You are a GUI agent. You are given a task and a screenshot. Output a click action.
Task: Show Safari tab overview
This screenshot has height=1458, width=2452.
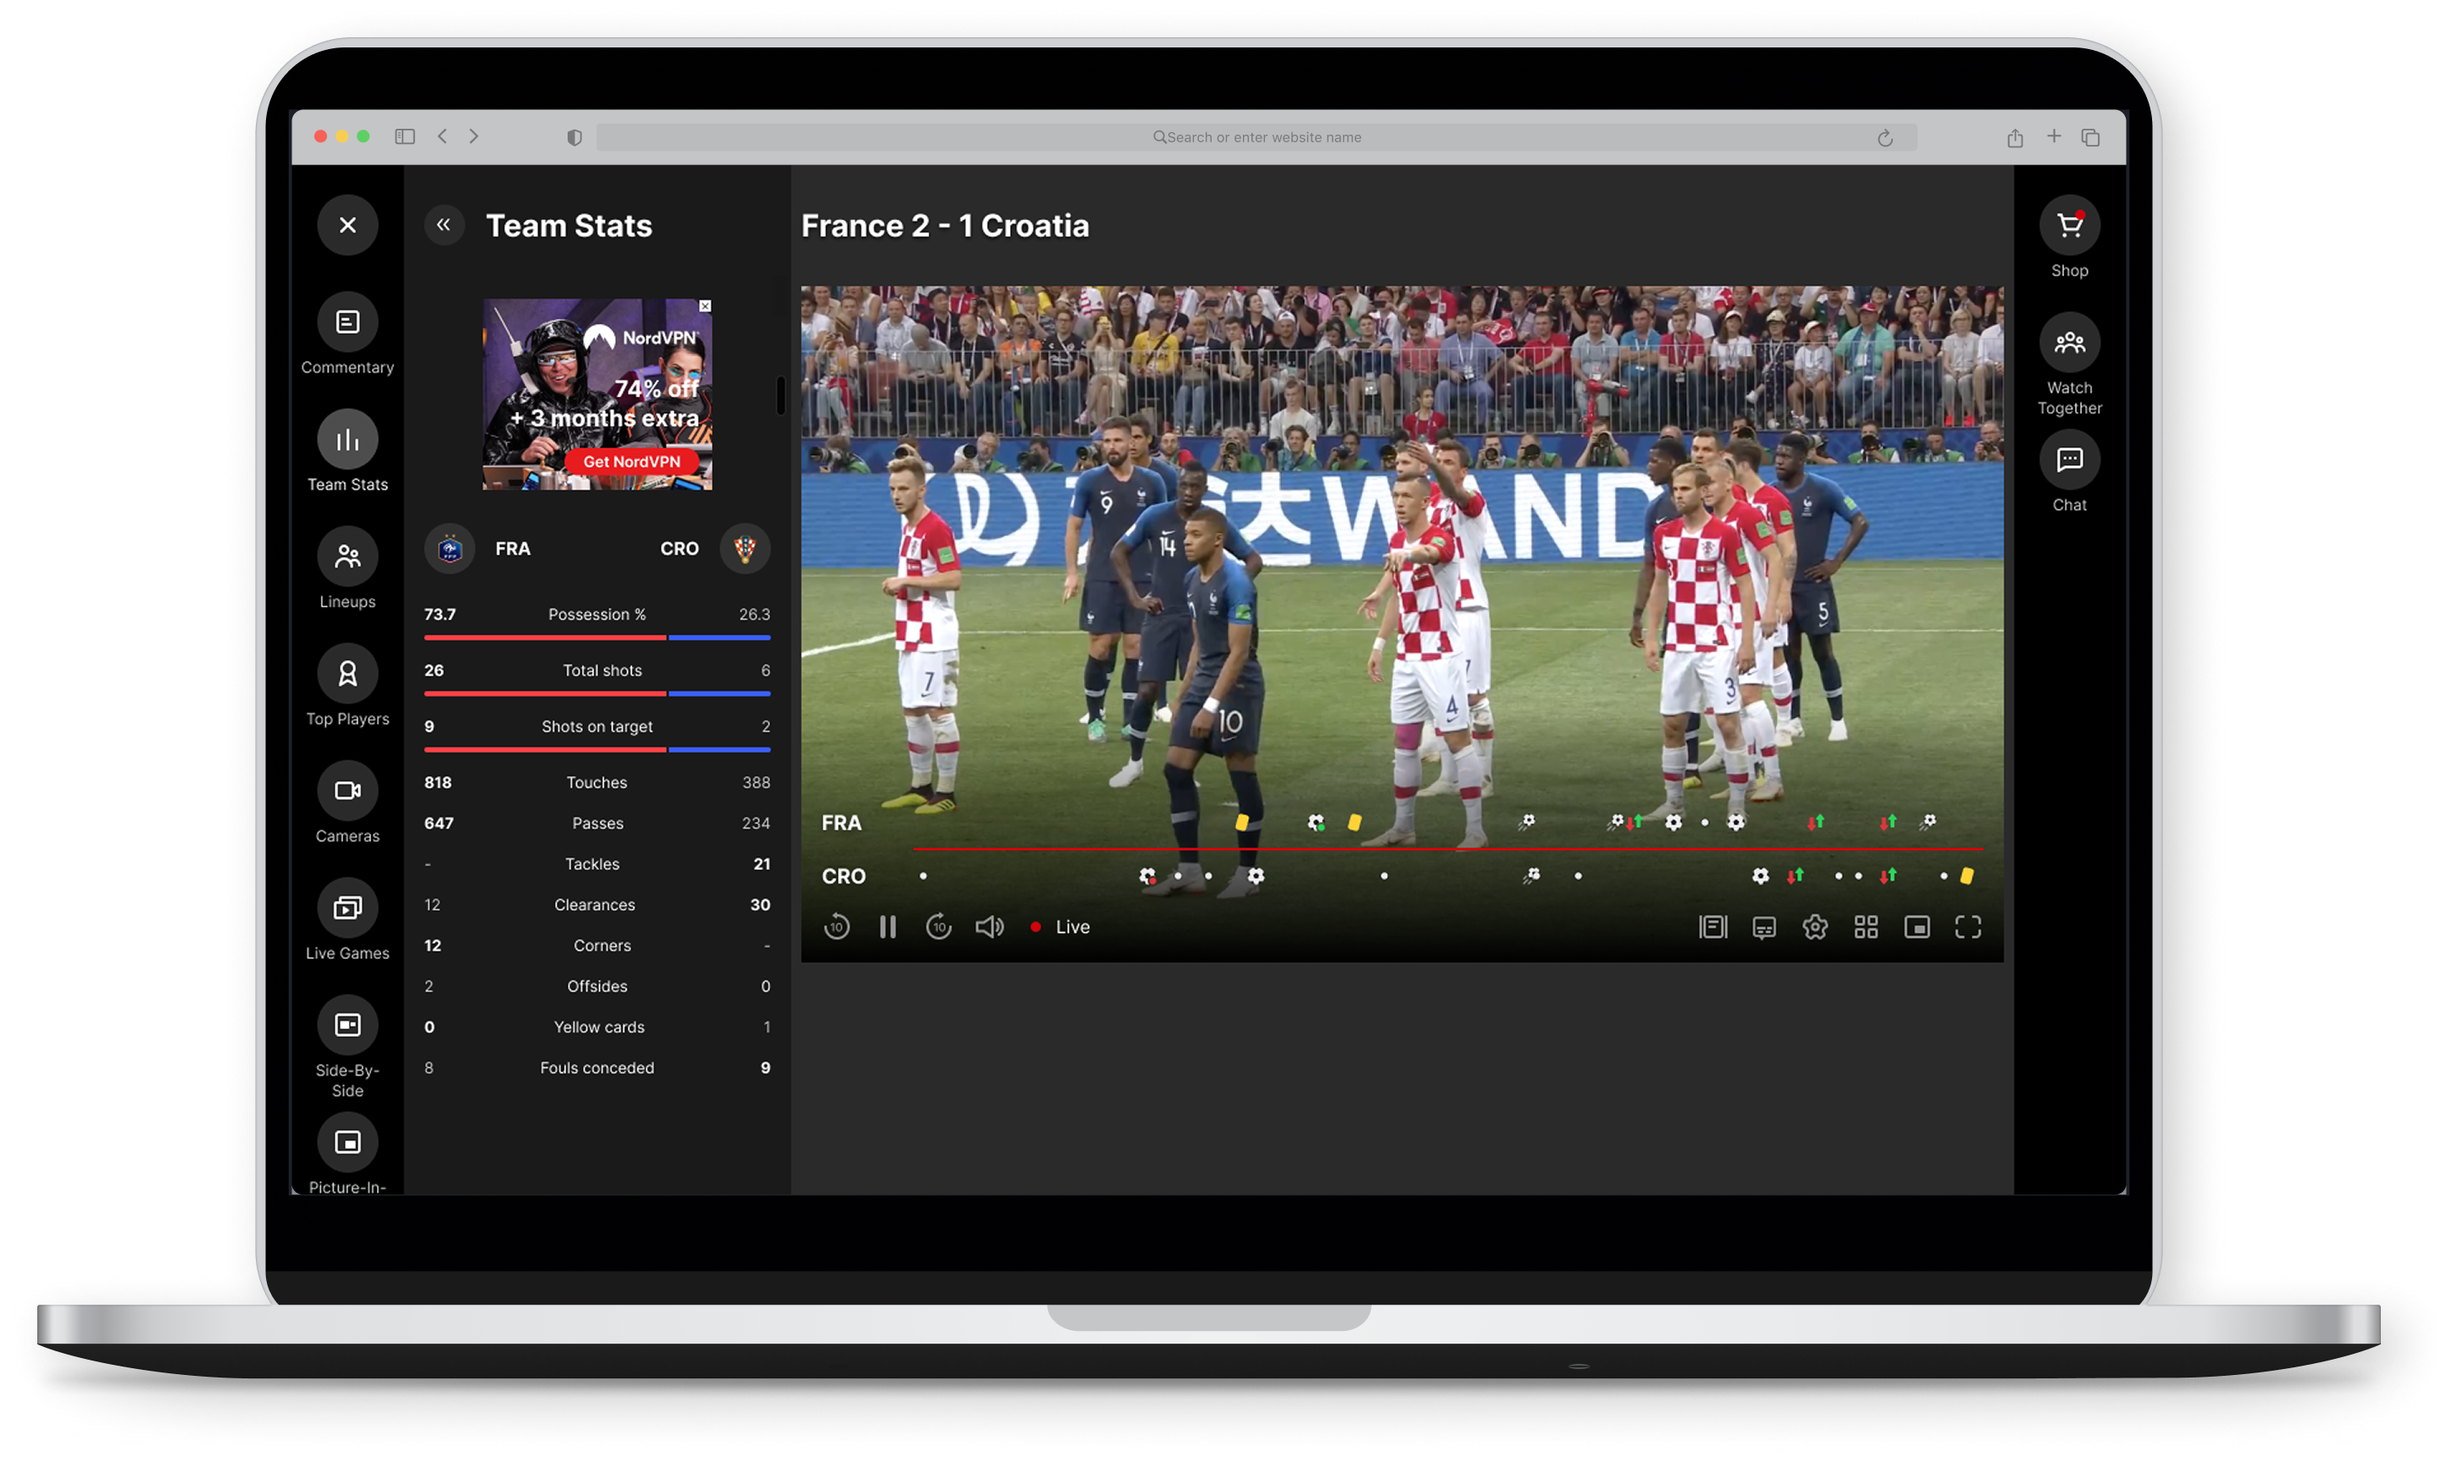(x=2090, y=137)
